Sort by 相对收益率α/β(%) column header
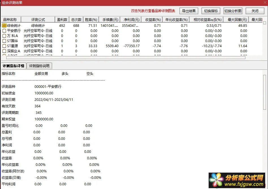This screenshot has height=189, width=268. pos(206,19)
